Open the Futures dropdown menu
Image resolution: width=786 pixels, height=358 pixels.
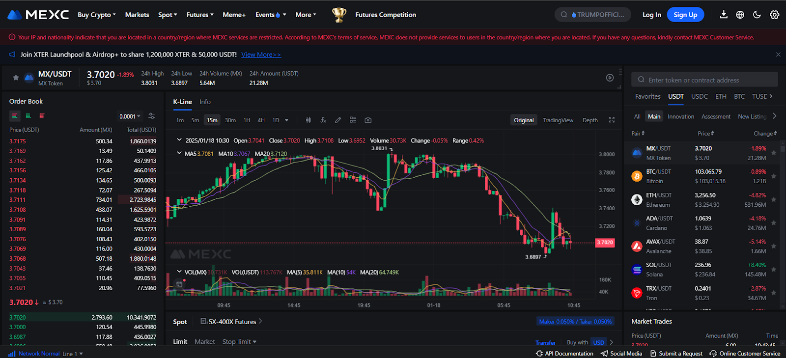pos(200,15)
